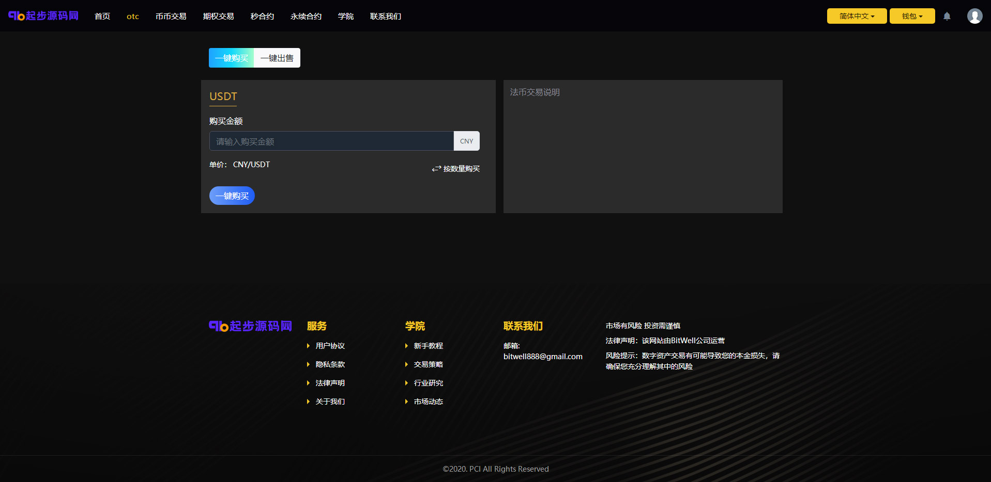Switch to buy-by-quantity mode

pos(456,169)
